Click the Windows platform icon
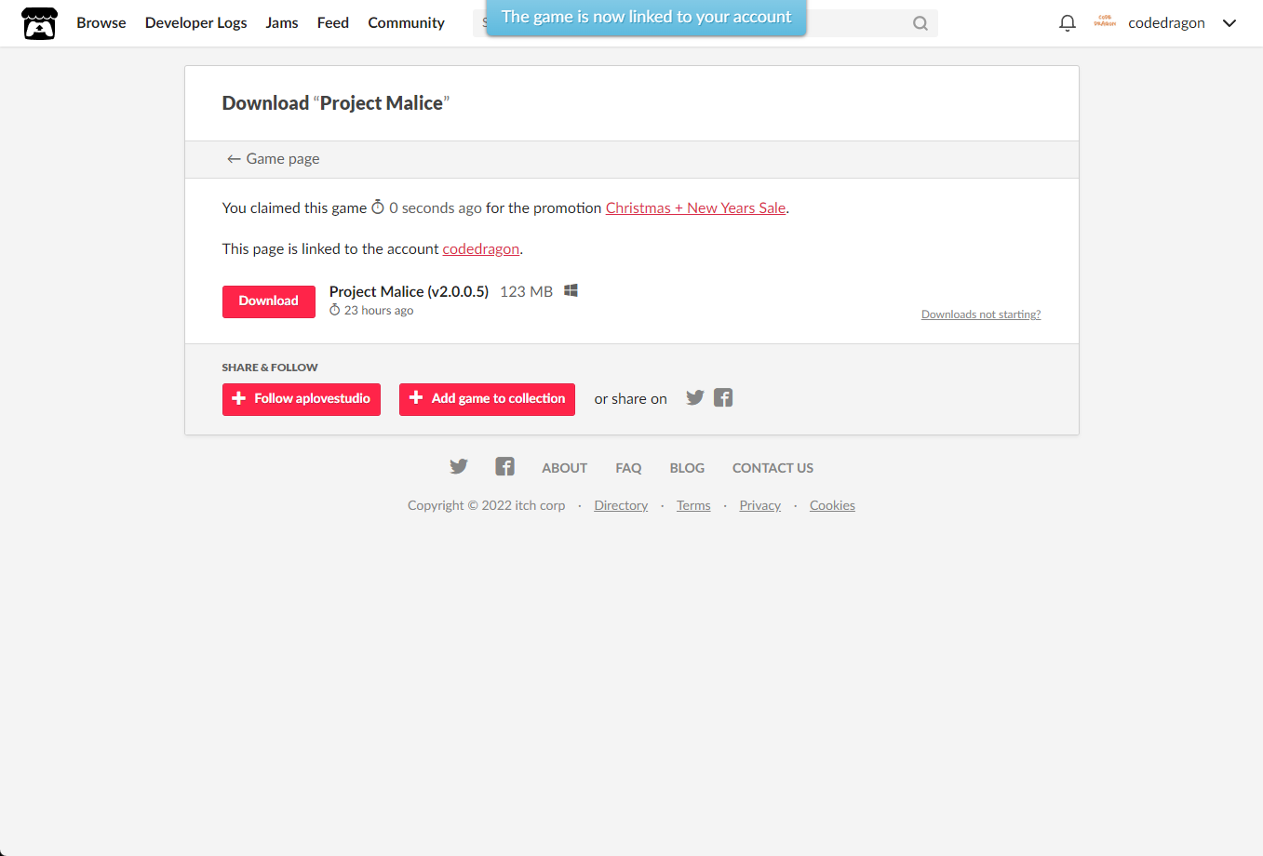The width and height of the screenshot is (1263, 856). coord(571,291)
